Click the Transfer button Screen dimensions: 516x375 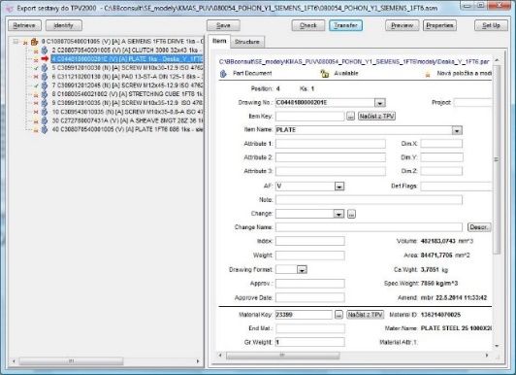(345, 25)
